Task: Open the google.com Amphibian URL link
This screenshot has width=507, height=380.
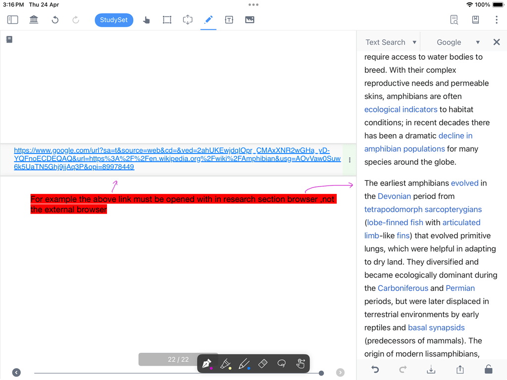Action: click(177, 159)
